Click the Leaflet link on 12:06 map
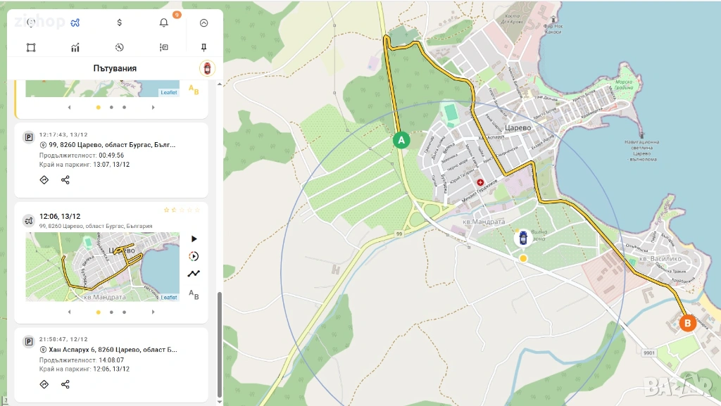 (168, 298)
